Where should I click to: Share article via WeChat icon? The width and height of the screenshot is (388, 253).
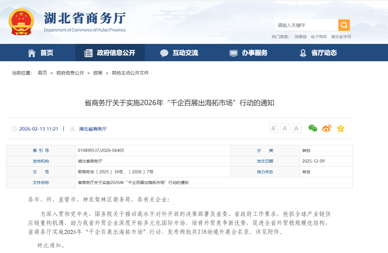click(313, 128)
